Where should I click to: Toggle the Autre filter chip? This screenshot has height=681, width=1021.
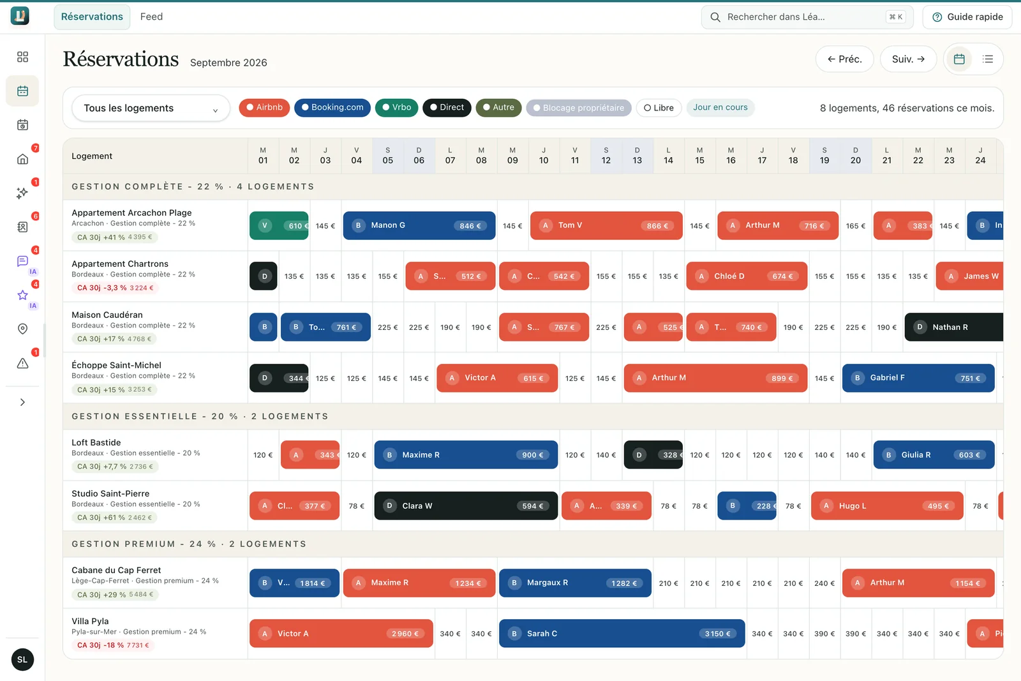pyautogui.click(x=499, y=107)
